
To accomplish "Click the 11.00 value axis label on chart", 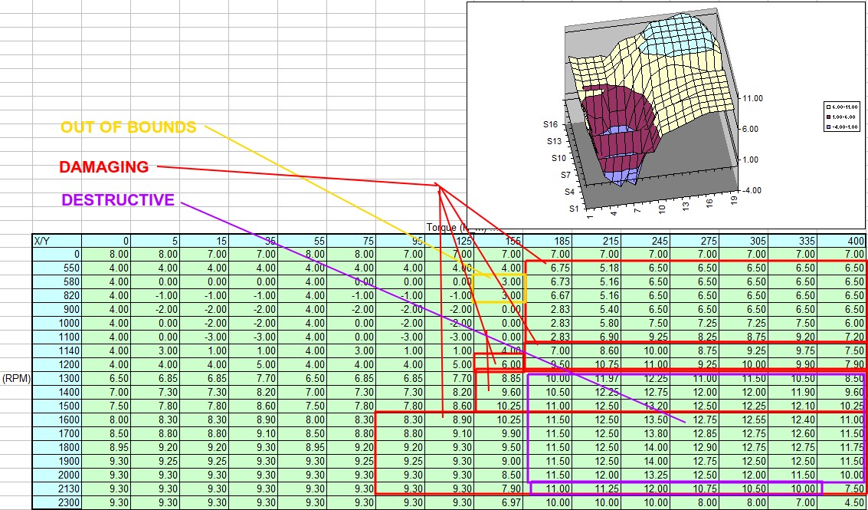I will pyautogui.click(x=753, y=98).
